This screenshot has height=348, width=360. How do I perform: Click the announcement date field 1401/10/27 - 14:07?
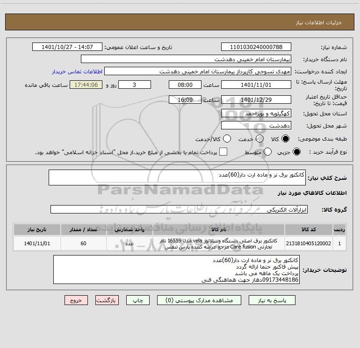pos(67,47)
